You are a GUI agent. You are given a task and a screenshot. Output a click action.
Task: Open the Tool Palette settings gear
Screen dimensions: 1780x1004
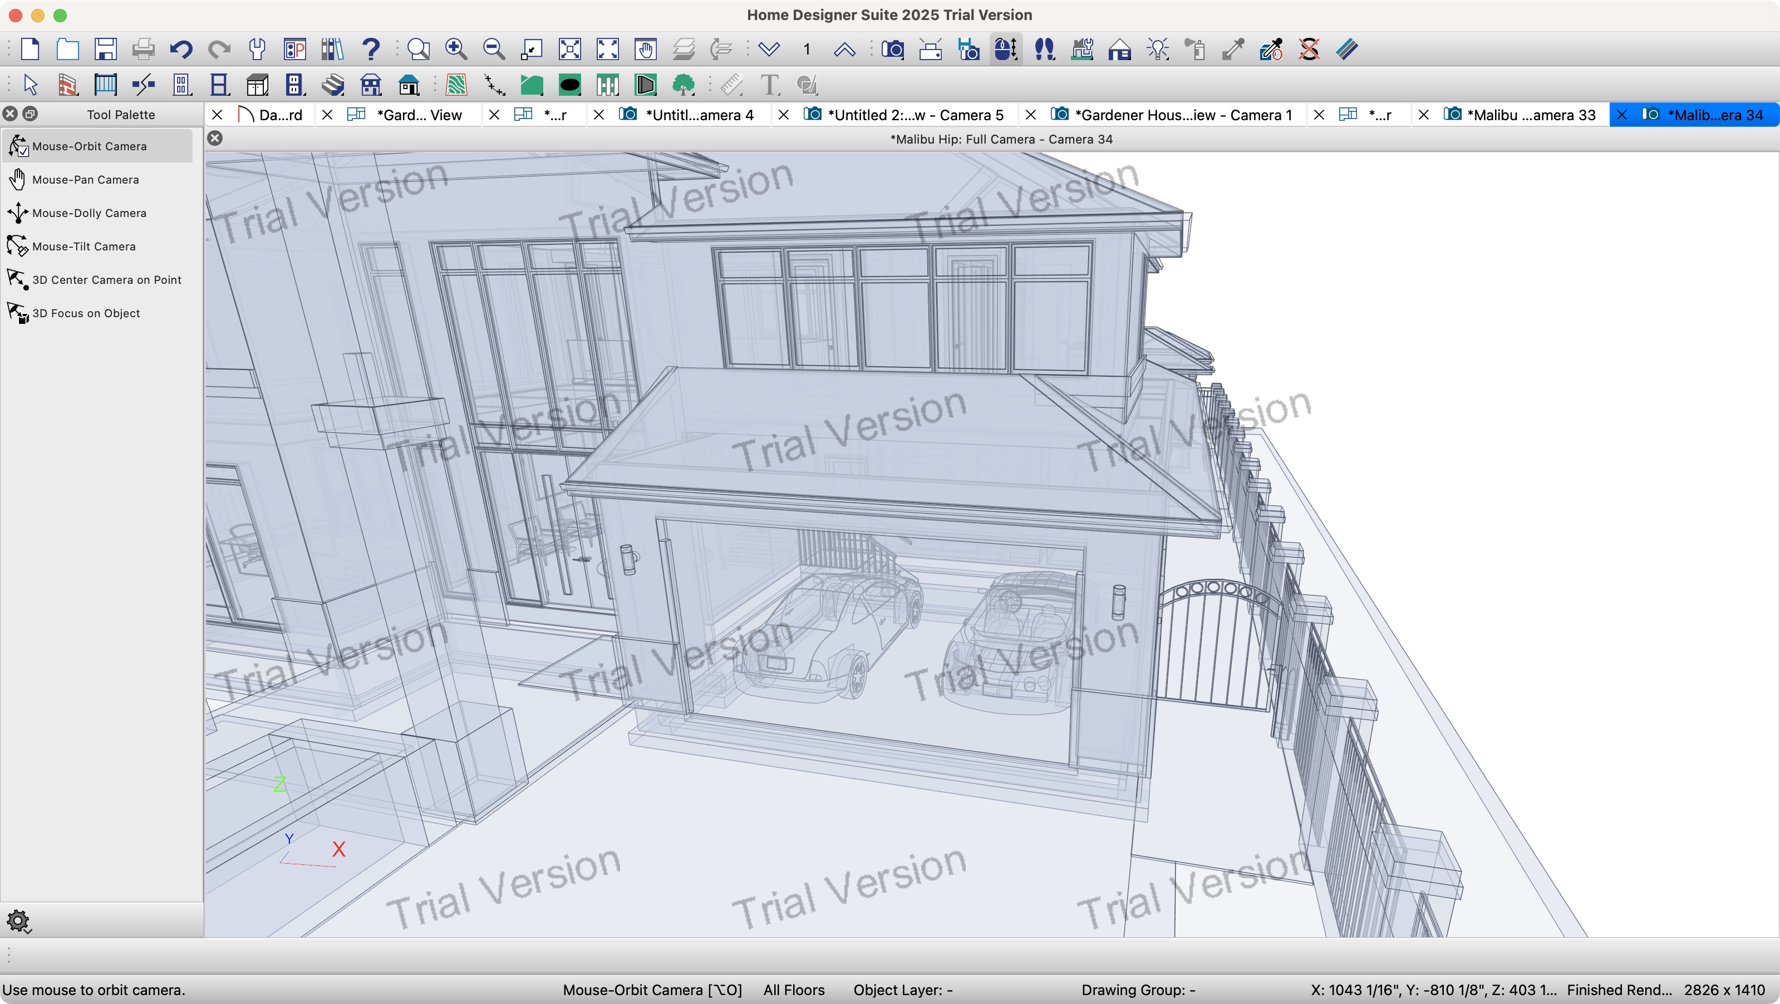click(19, 922)
